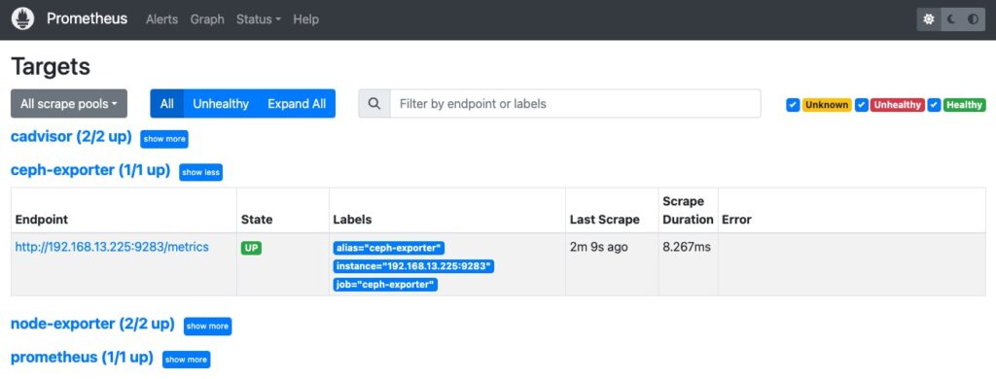Click the alias="ceph-exporter" label badge
Image resolution: width=996 pixels, height=379 pixels.
[389, 248]
